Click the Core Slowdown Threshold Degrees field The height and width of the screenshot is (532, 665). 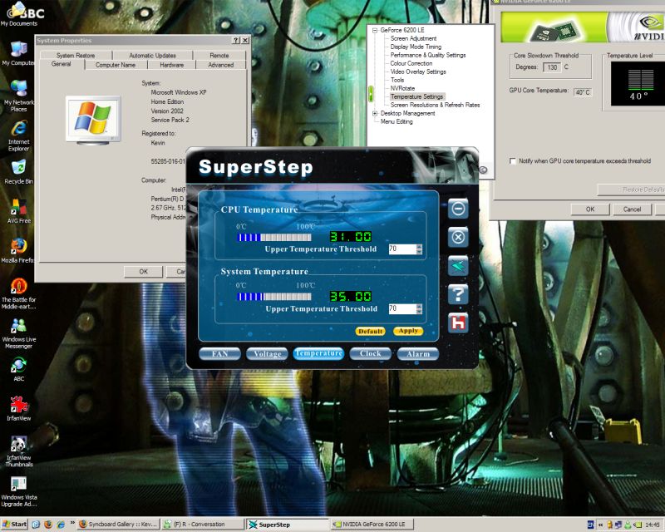tap(552, 67)
